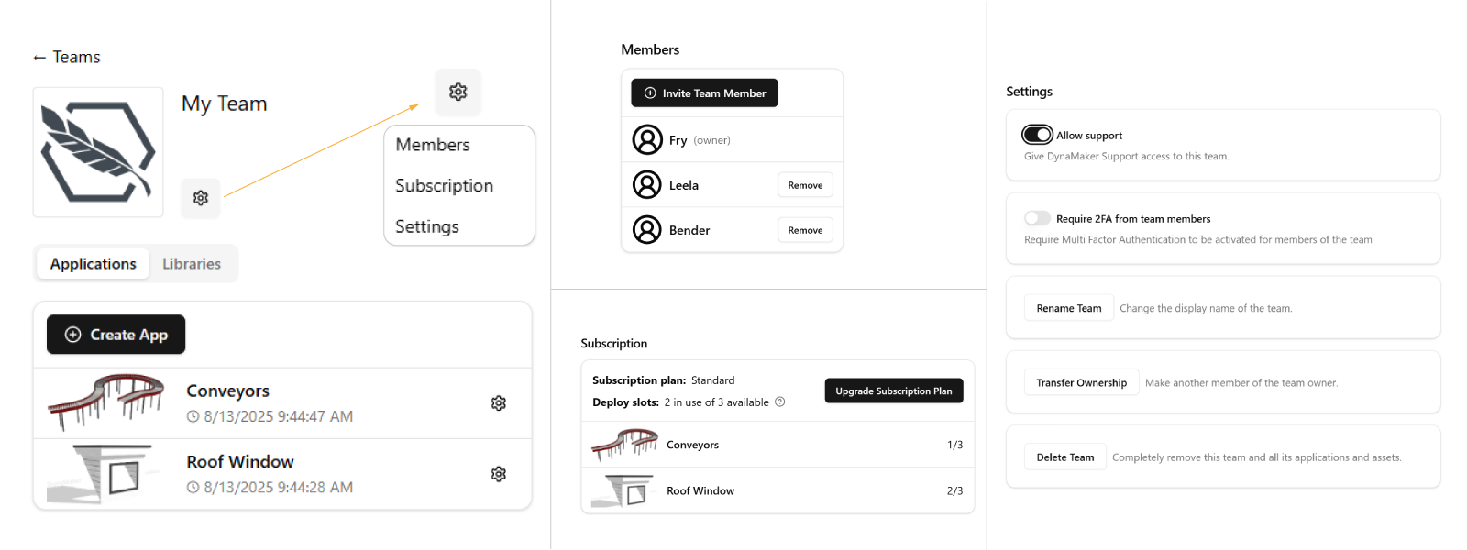The height and width of the screenshot is (550, 1467).
Task: Disable the Allow support toggle
Action: click(1037, 135)
